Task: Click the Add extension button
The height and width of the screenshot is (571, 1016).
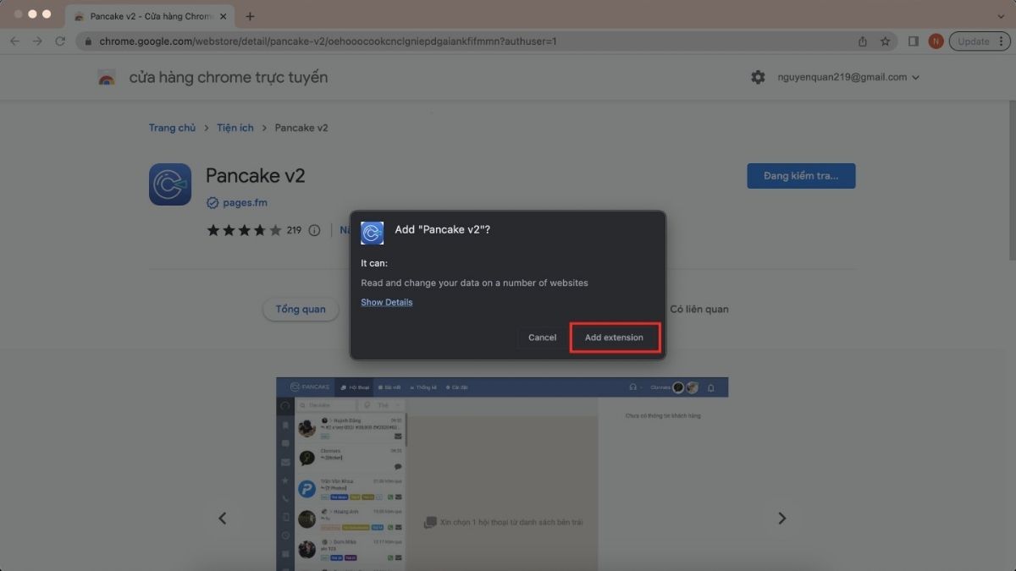Action: tap(614, 338)
